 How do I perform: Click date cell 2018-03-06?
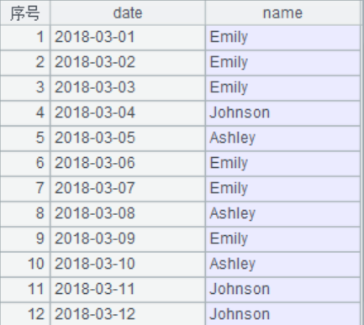128,164
